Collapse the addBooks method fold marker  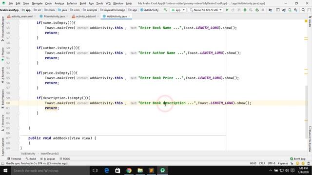(x=19, y=138)
